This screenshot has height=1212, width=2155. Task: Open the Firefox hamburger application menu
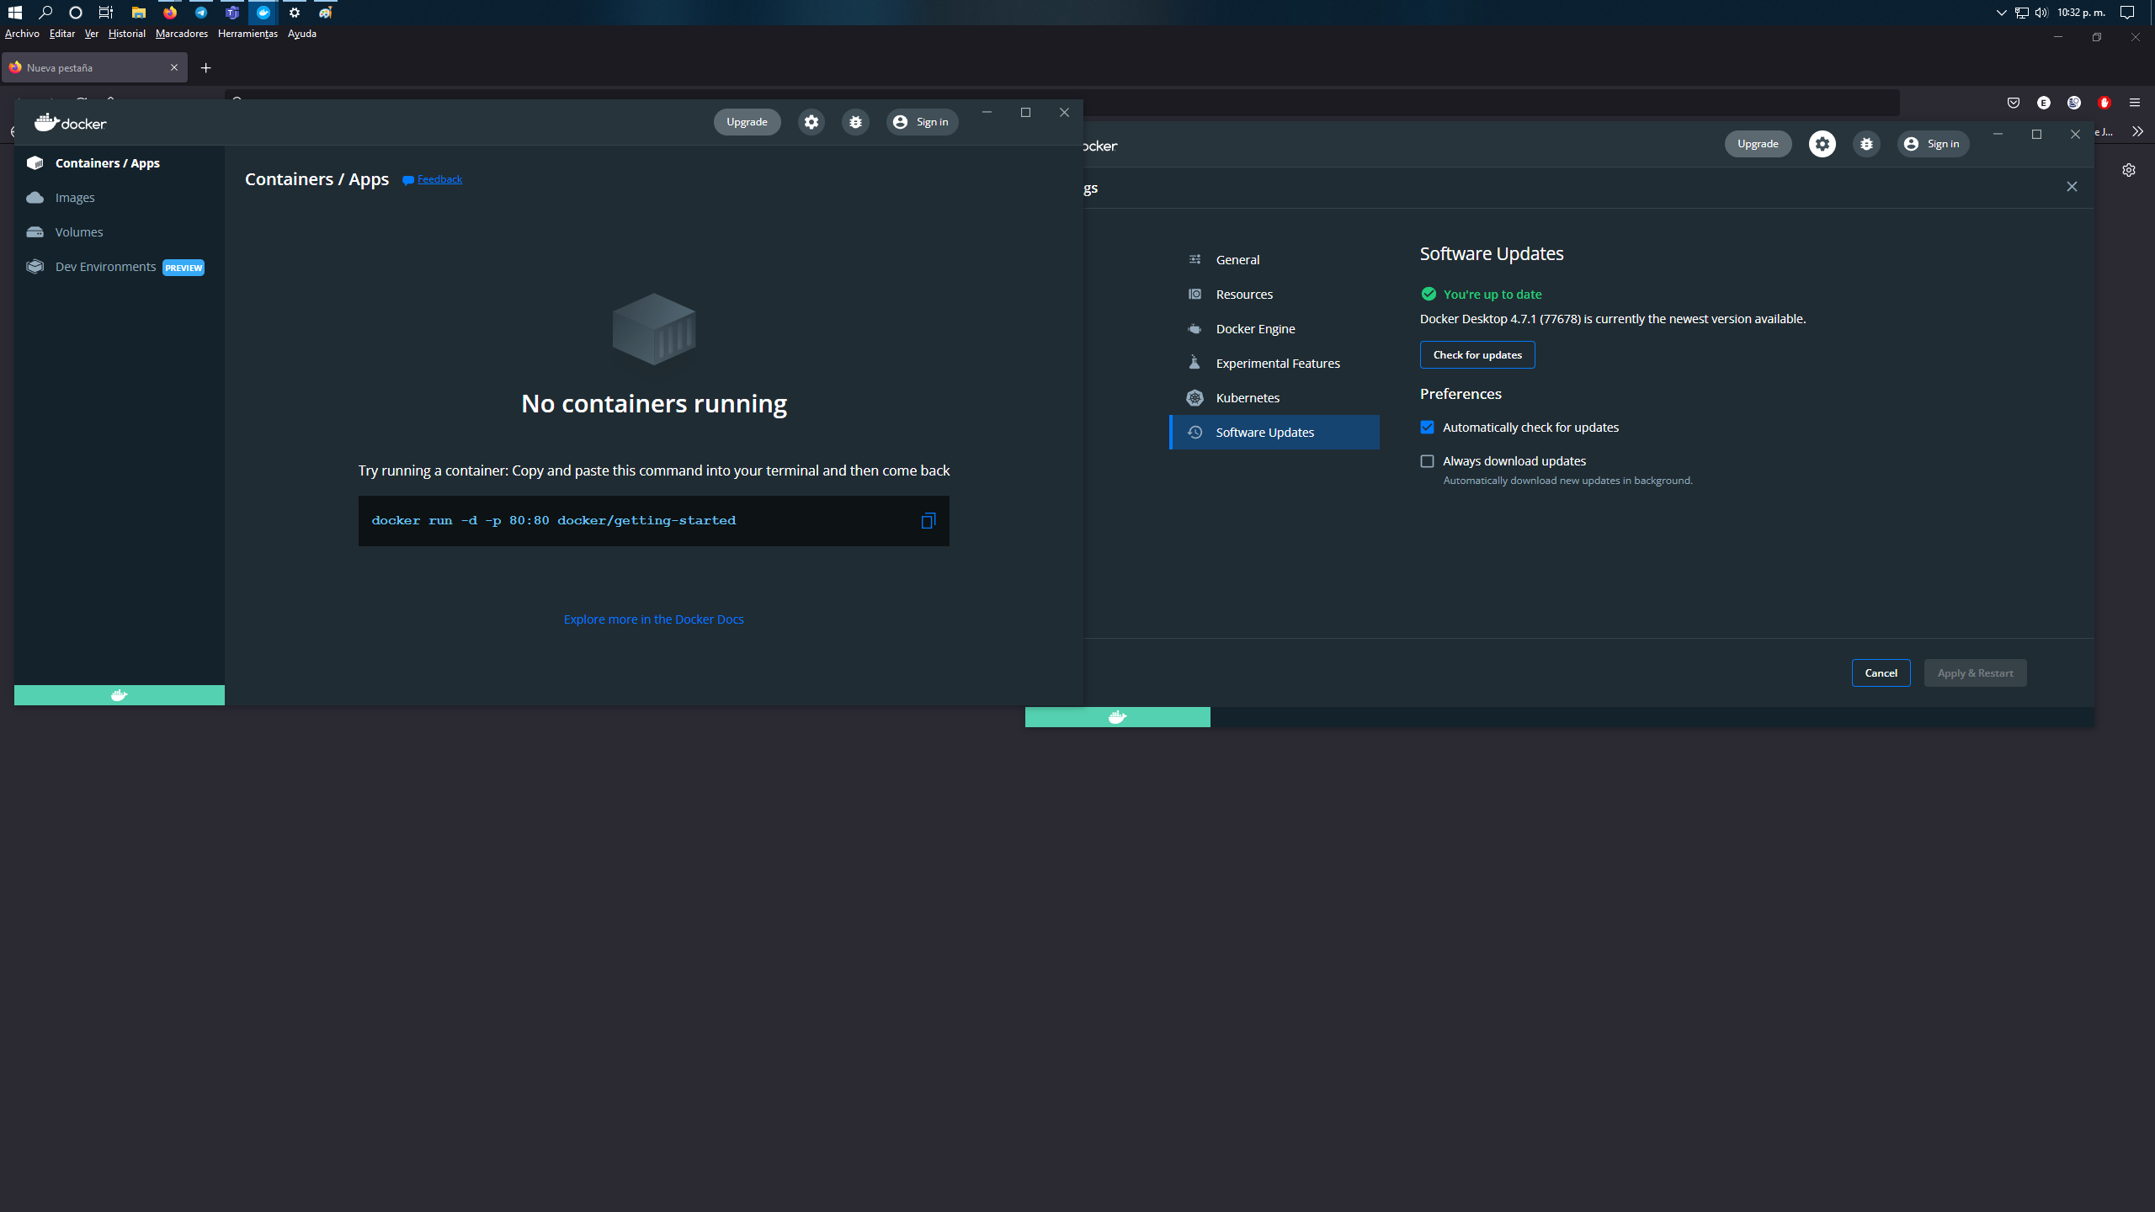point(2135,103)
